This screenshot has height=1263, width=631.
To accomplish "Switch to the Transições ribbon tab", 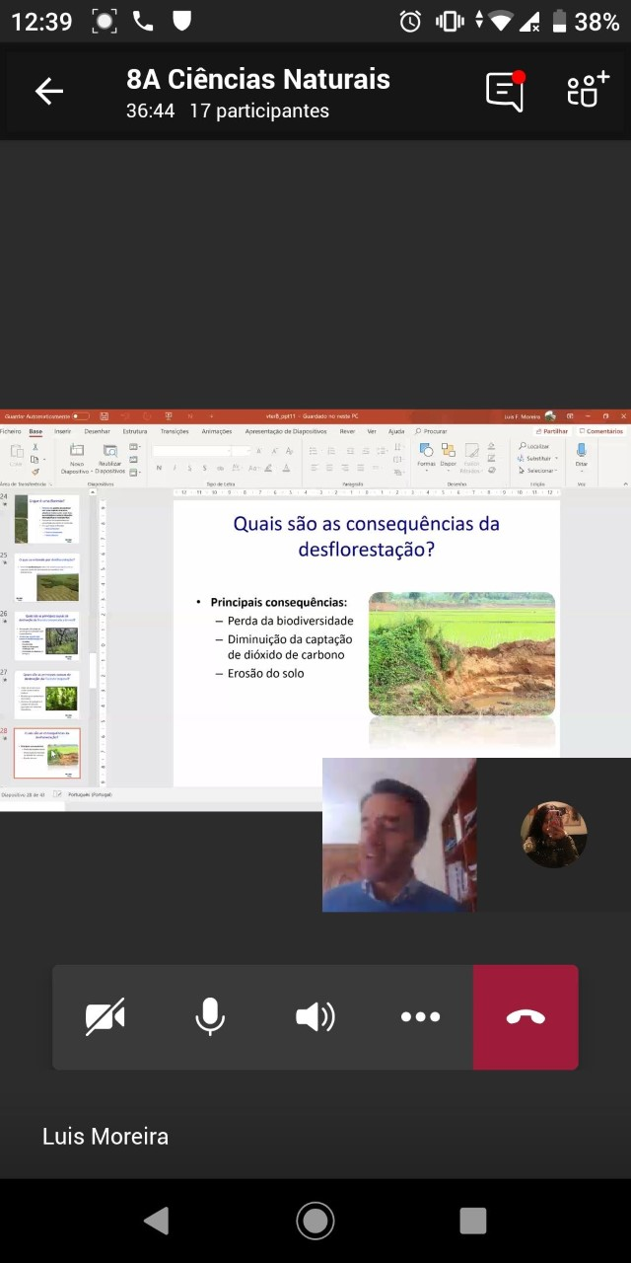I will [x=175, y=431].
